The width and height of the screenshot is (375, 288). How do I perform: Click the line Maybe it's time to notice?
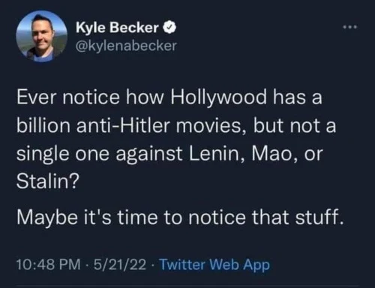click(x=131, y=217)
